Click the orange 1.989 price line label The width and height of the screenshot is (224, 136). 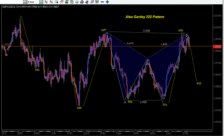coord(6,44)
